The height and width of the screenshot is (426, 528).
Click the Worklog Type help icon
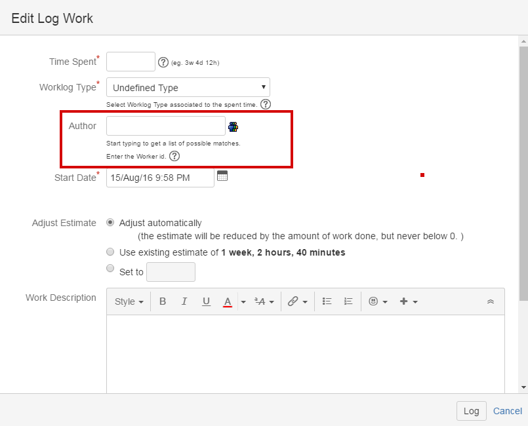coord(265,104)
